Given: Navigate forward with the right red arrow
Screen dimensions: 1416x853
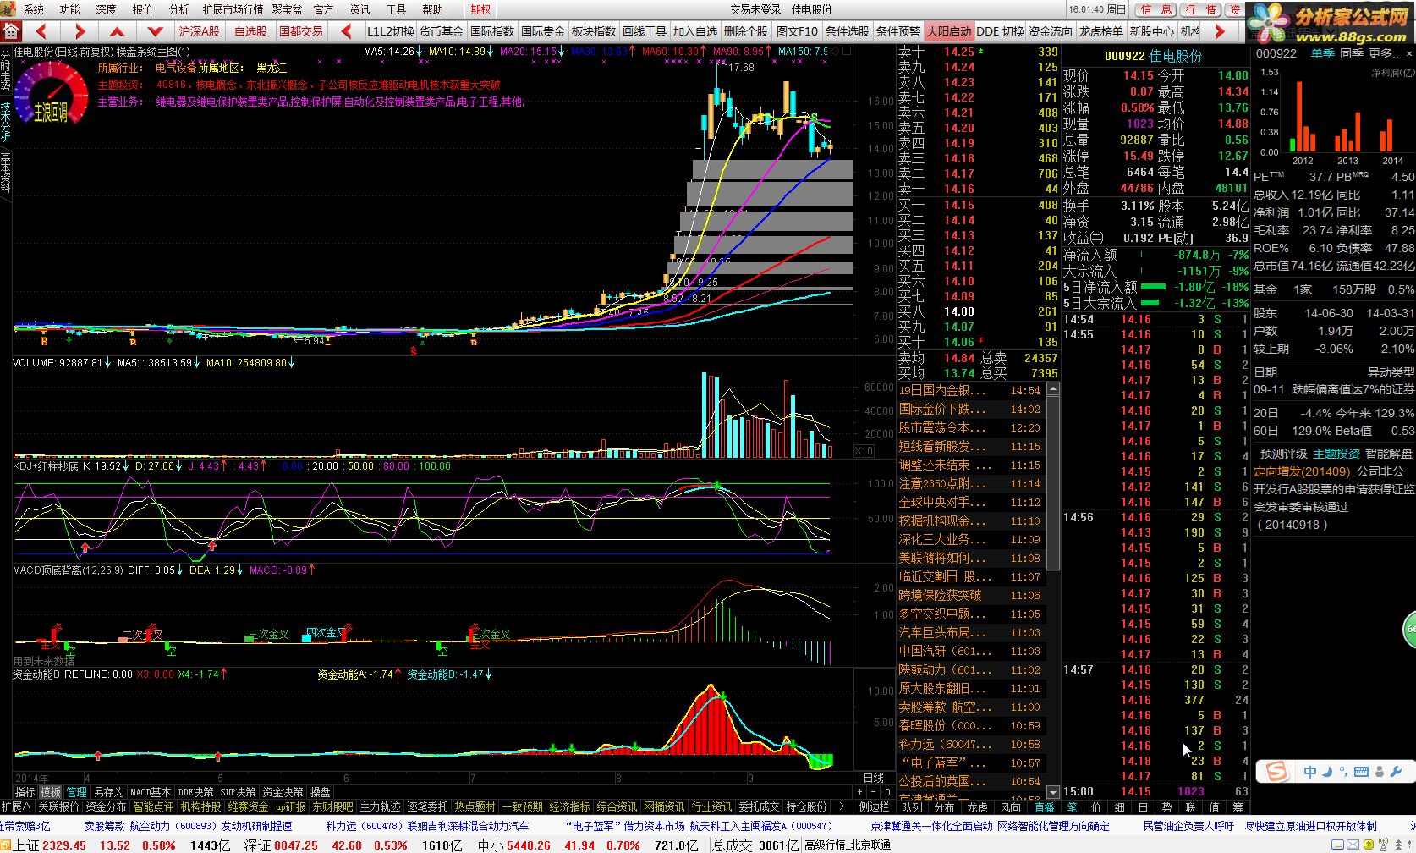Looking at the screenshot, I should [x=80, y=31].
